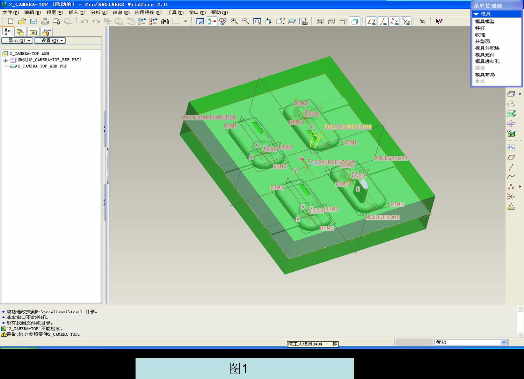Select the Datum Axis tool in right toolbar

coord(511,167)
